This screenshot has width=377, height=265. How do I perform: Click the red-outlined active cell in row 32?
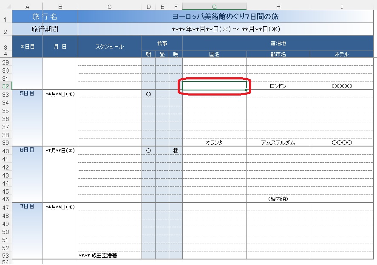214,86
